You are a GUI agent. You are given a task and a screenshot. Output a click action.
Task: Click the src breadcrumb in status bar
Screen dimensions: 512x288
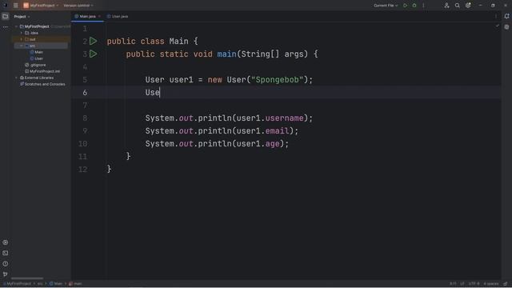tap(40, 284)
